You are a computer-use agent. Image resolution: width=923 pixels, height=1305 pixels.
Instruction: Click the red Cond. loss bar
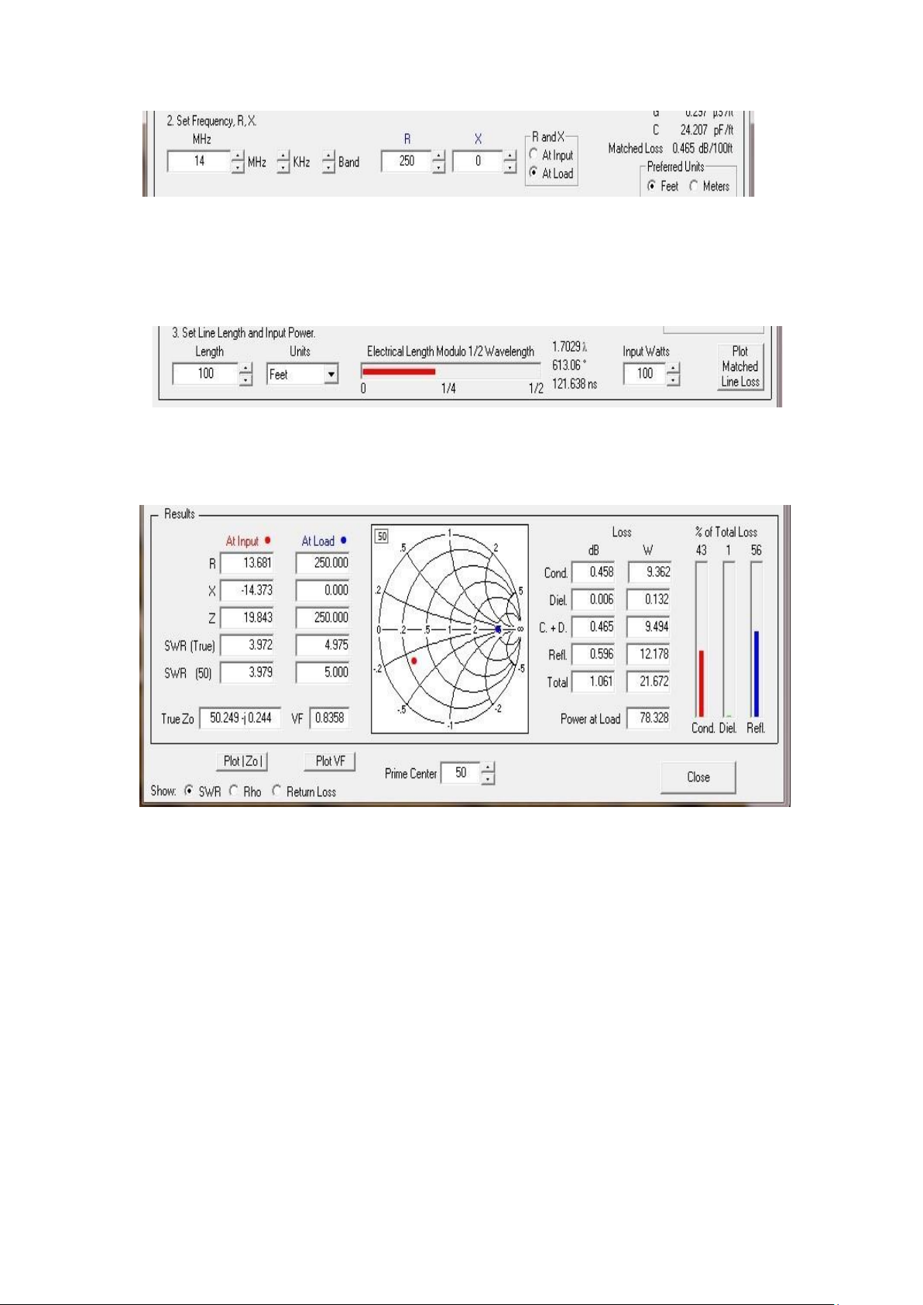tap(702, 684)
